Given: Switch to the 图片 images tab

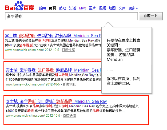Looking at the screenshot, I should pos(92,8).
